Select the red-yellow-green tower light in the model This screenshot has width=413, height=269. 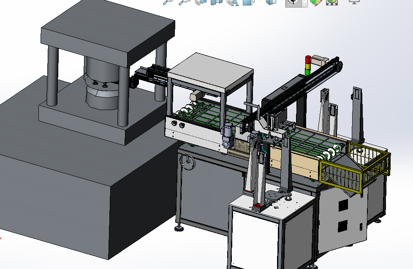point(308,65)
